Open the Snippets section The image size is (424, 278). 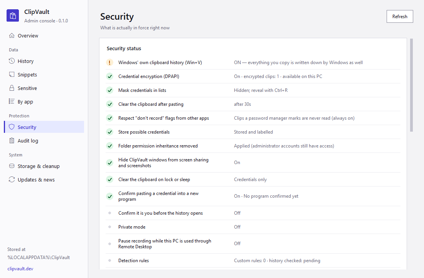pos(44,75)
